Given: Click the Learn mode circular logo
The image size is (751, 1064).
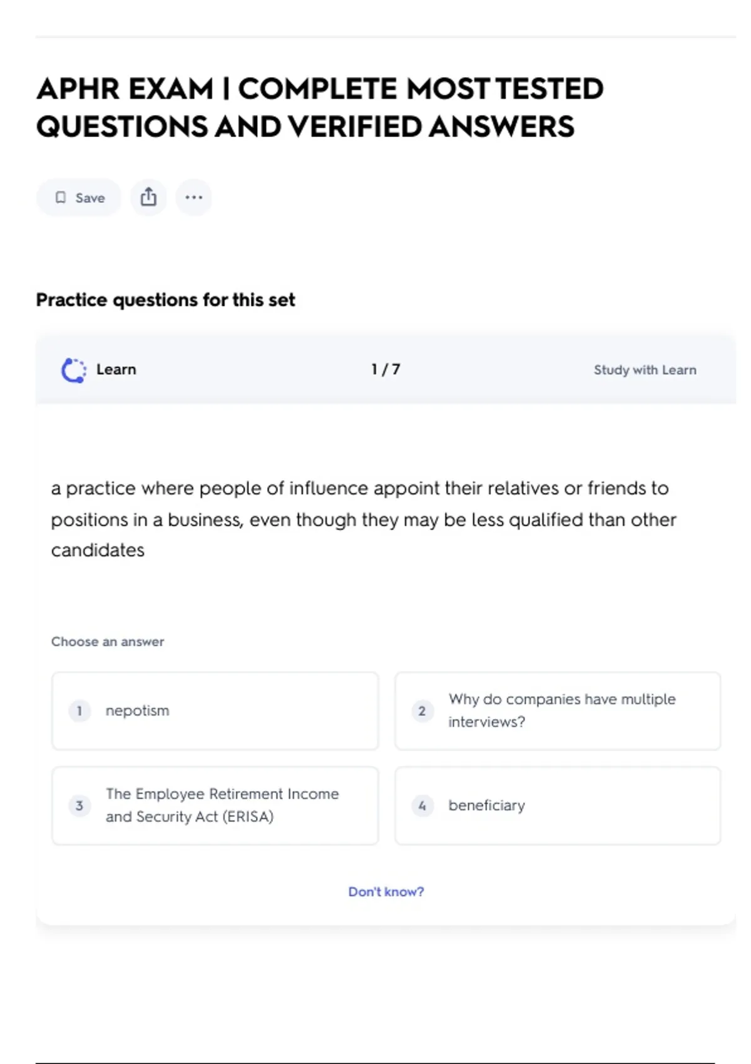Looking at the screenshot, I should click(74, 370).
